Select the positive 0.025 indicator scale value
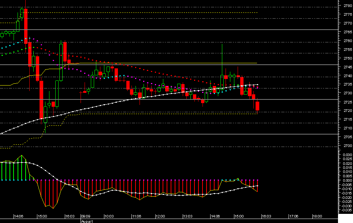The image size is (353, 223). 348,159
